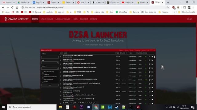
Task: Open the SS Gaming bookmark
Action: (35, 12)
